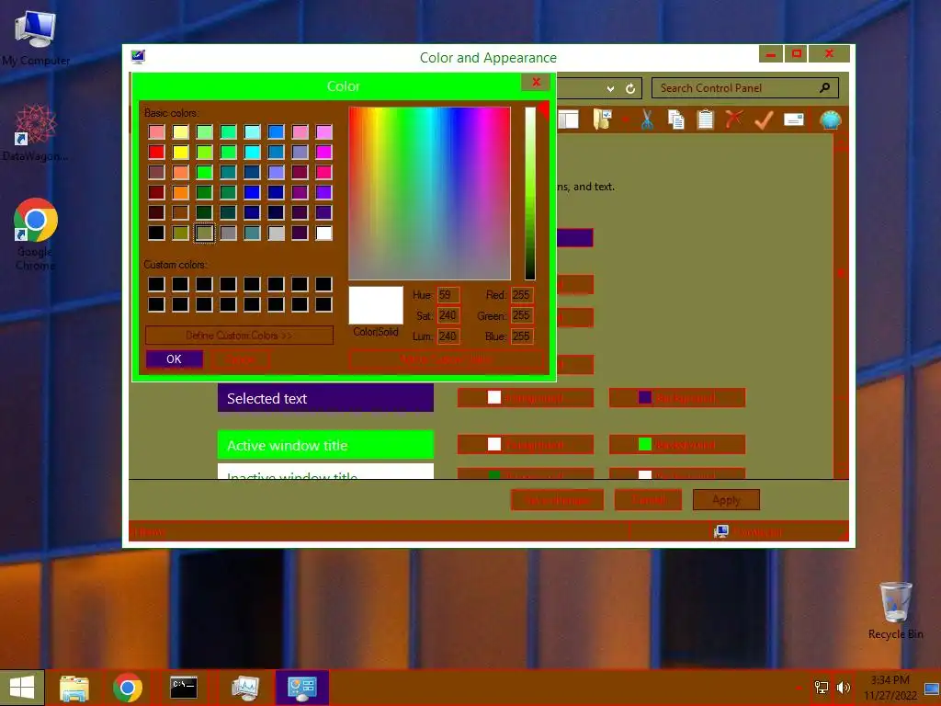The width and height of the screenshot is (941, 706).
Task: Select the My Computer desktop icon
Action: [x=36, y=39]
